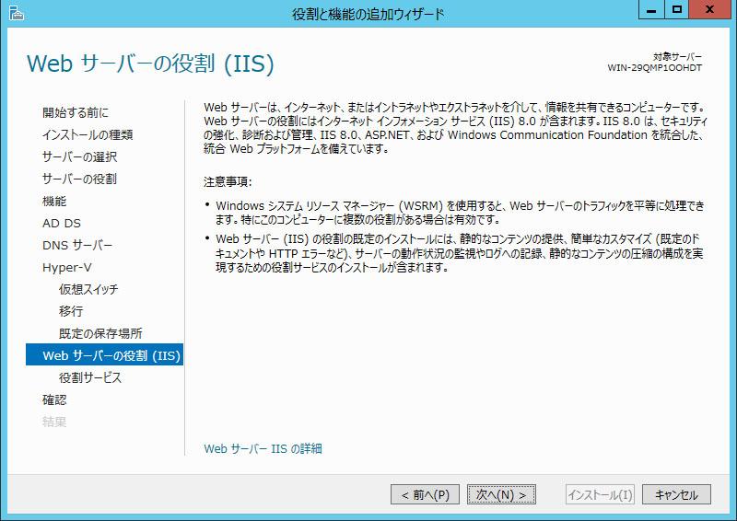The image size is (737, 521).
Task: Select the highlighted Web サーバーの役割 (IIS) step
Action: [x=104, y=354]
